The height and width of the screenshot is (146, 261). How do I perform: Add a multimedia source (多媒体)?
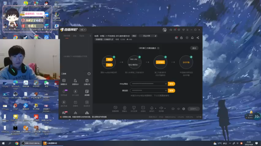pos(143,109)
